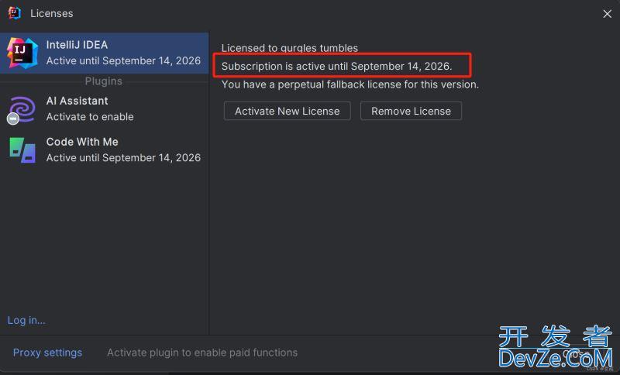Select IntelliJ IDEA license entry
Image resolution: width=620 pixels, height=375 pixels.
coord(105,53)
